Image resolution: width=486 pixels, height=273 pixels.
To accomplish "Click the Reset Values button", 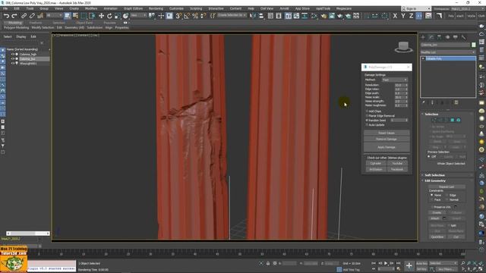I will [387, 133].
